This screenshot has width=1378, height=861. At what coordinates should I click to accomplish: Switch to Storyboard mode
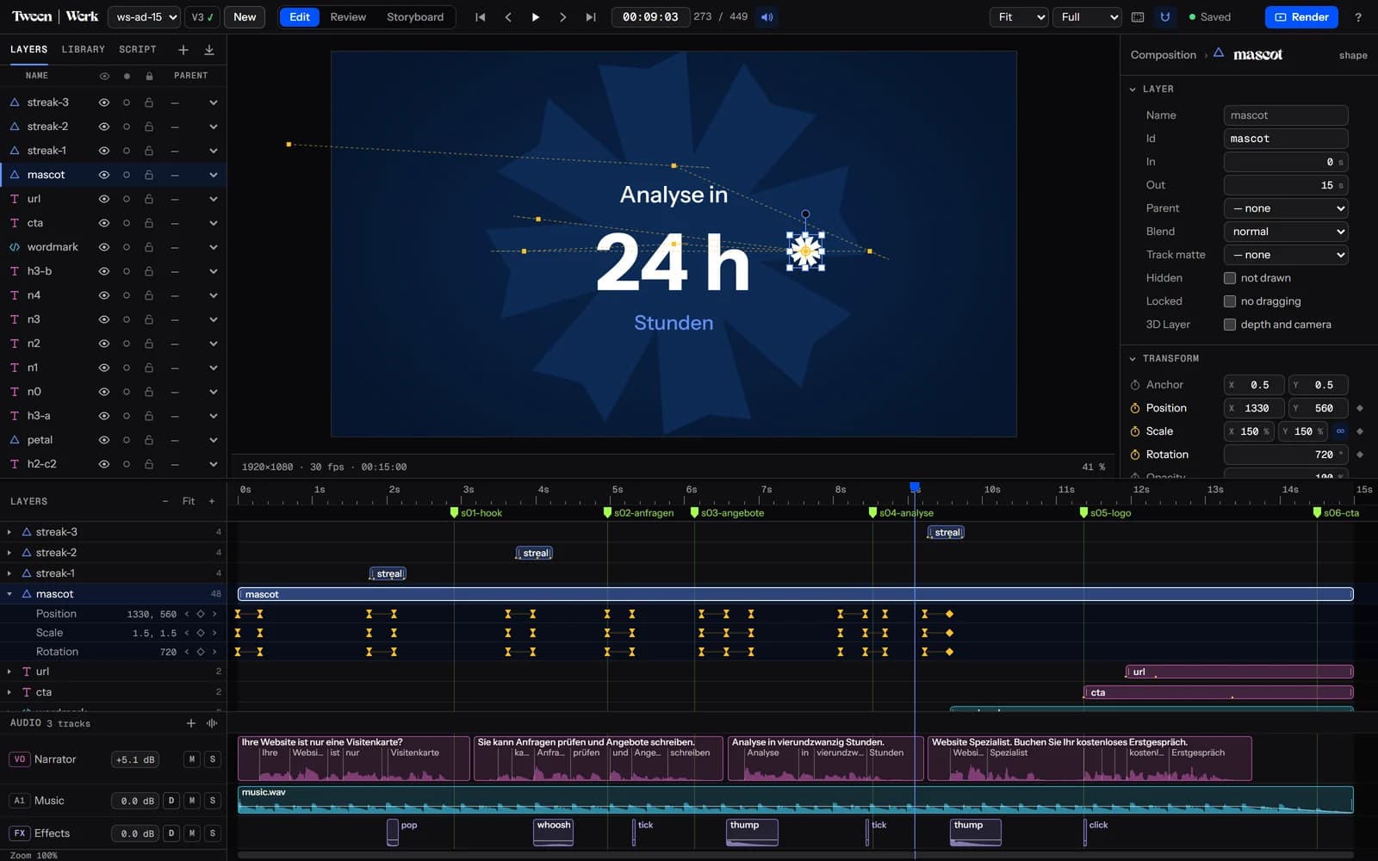415,17
